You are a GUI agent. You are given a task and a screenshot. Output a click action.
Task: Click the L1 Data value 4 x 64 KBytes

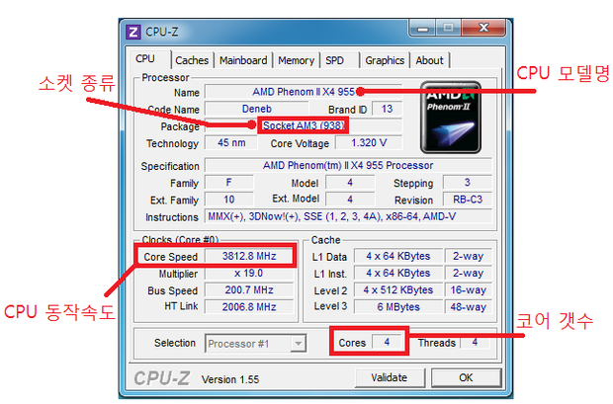(x=398, y=256)
